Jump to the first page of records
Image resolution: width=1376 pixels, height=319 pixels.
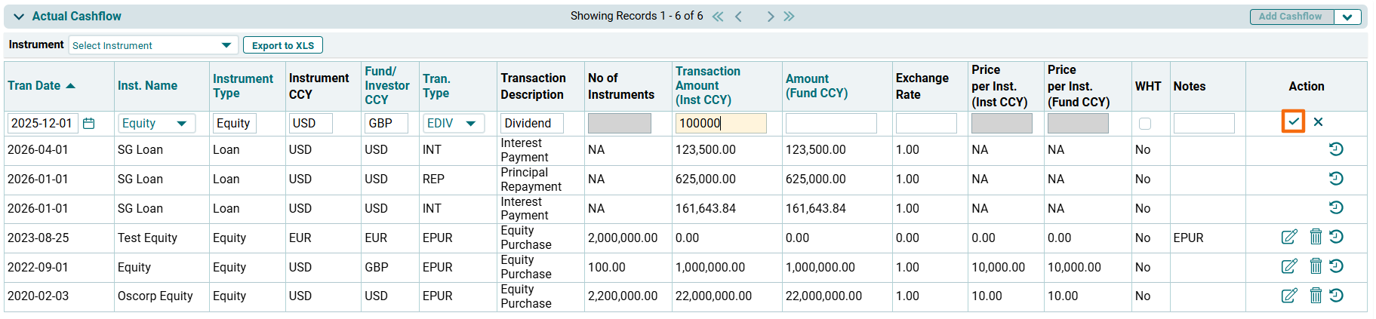pyautogui.click(x=718, y=17)
